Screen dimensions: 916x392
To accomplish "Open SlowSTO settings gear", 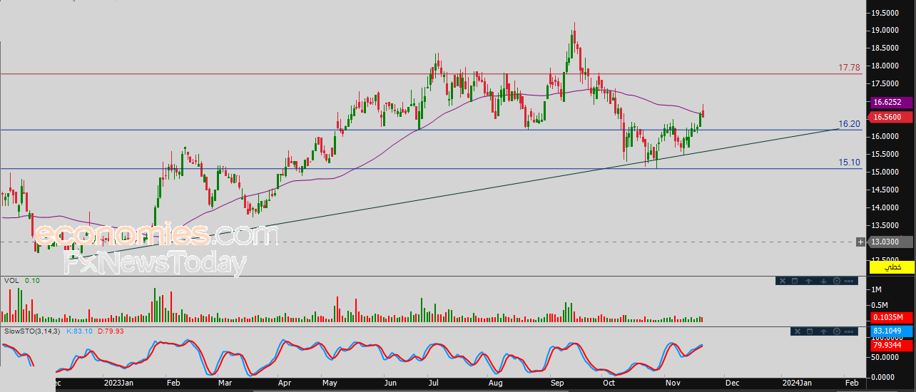I will [836, 331].
